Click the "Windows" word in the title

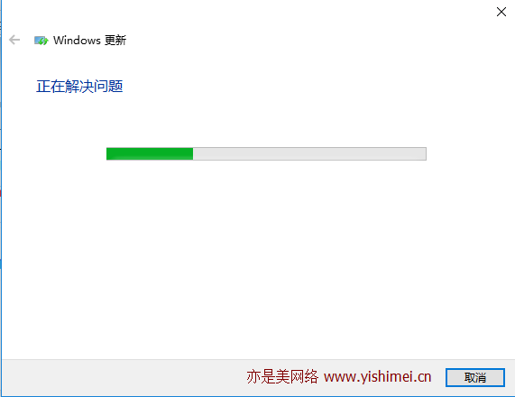[77, 40]
